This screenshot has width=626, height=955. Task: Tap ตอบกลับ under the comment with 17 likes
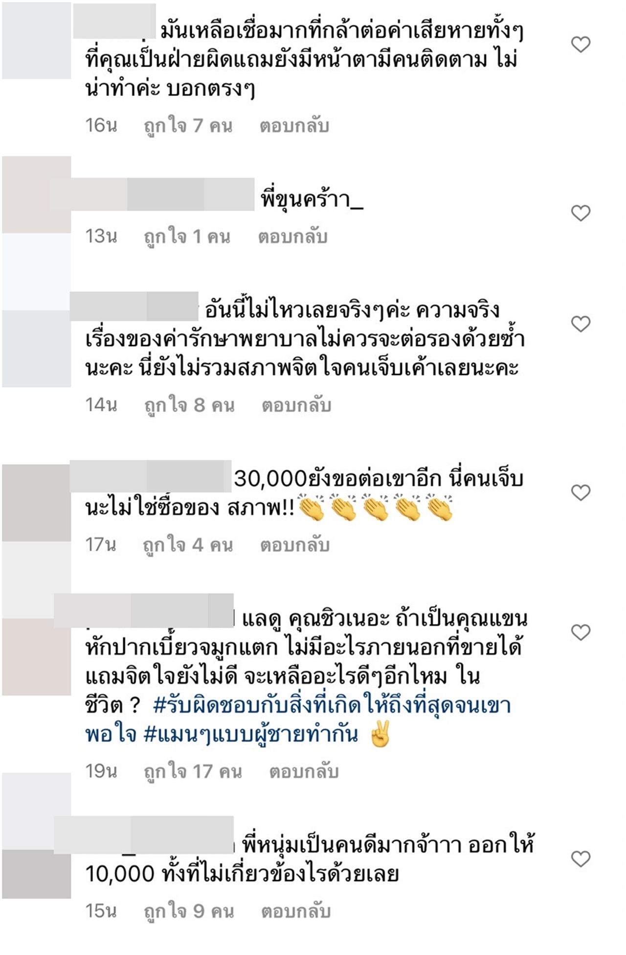[304, 771]
